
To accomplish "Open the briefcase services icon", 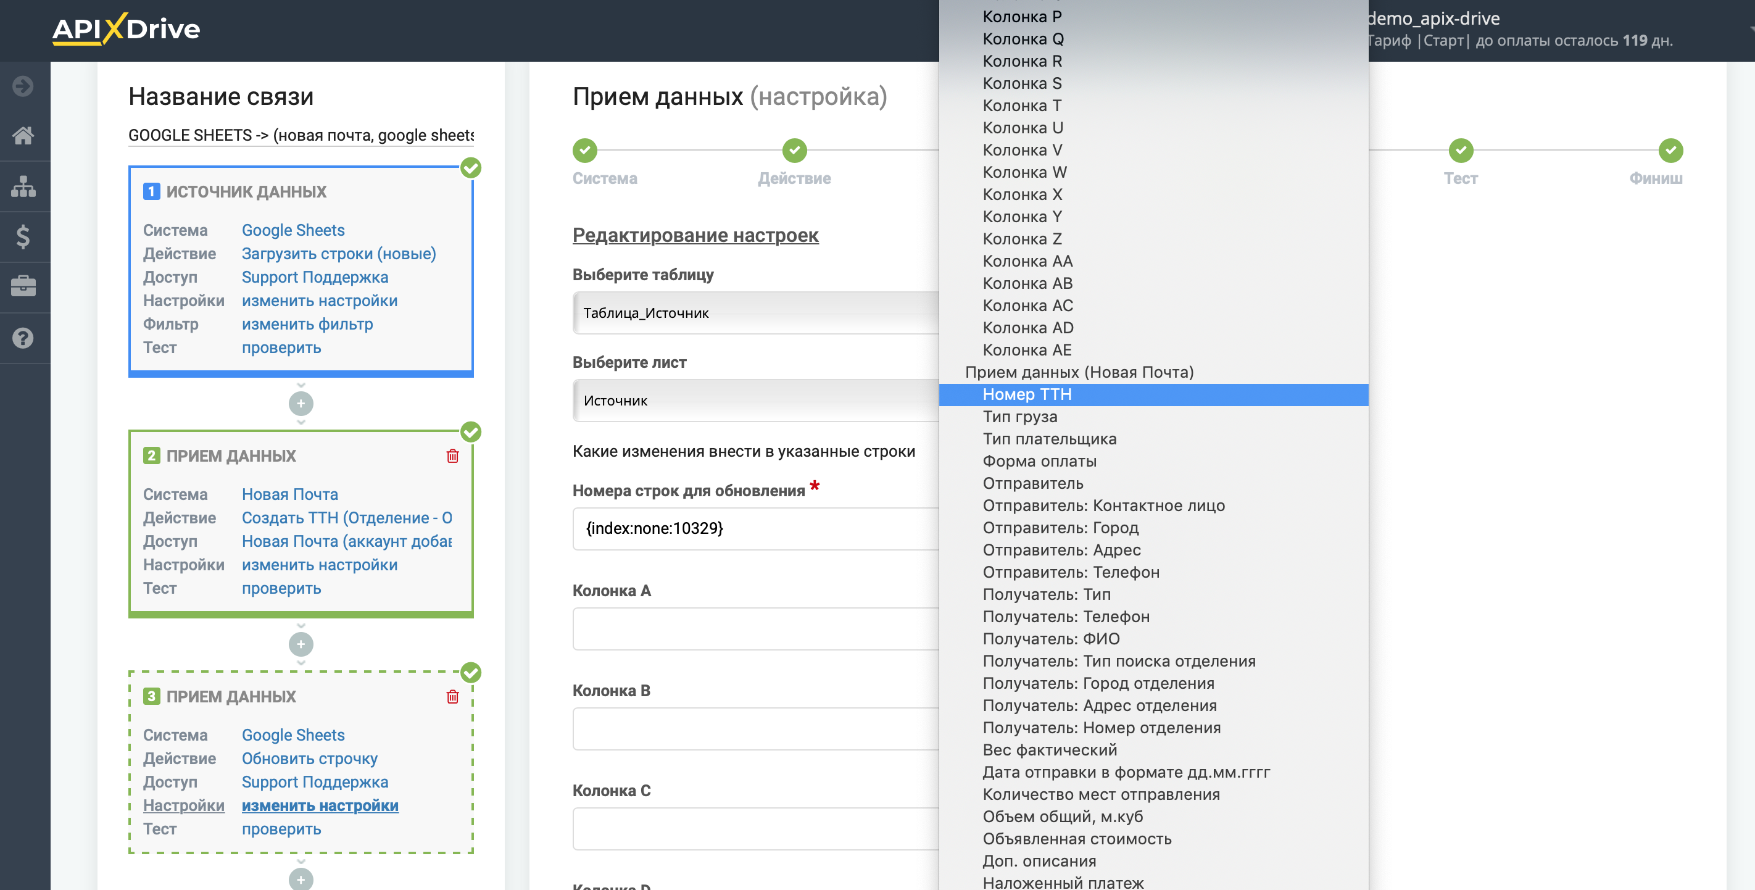I will 23,286.
